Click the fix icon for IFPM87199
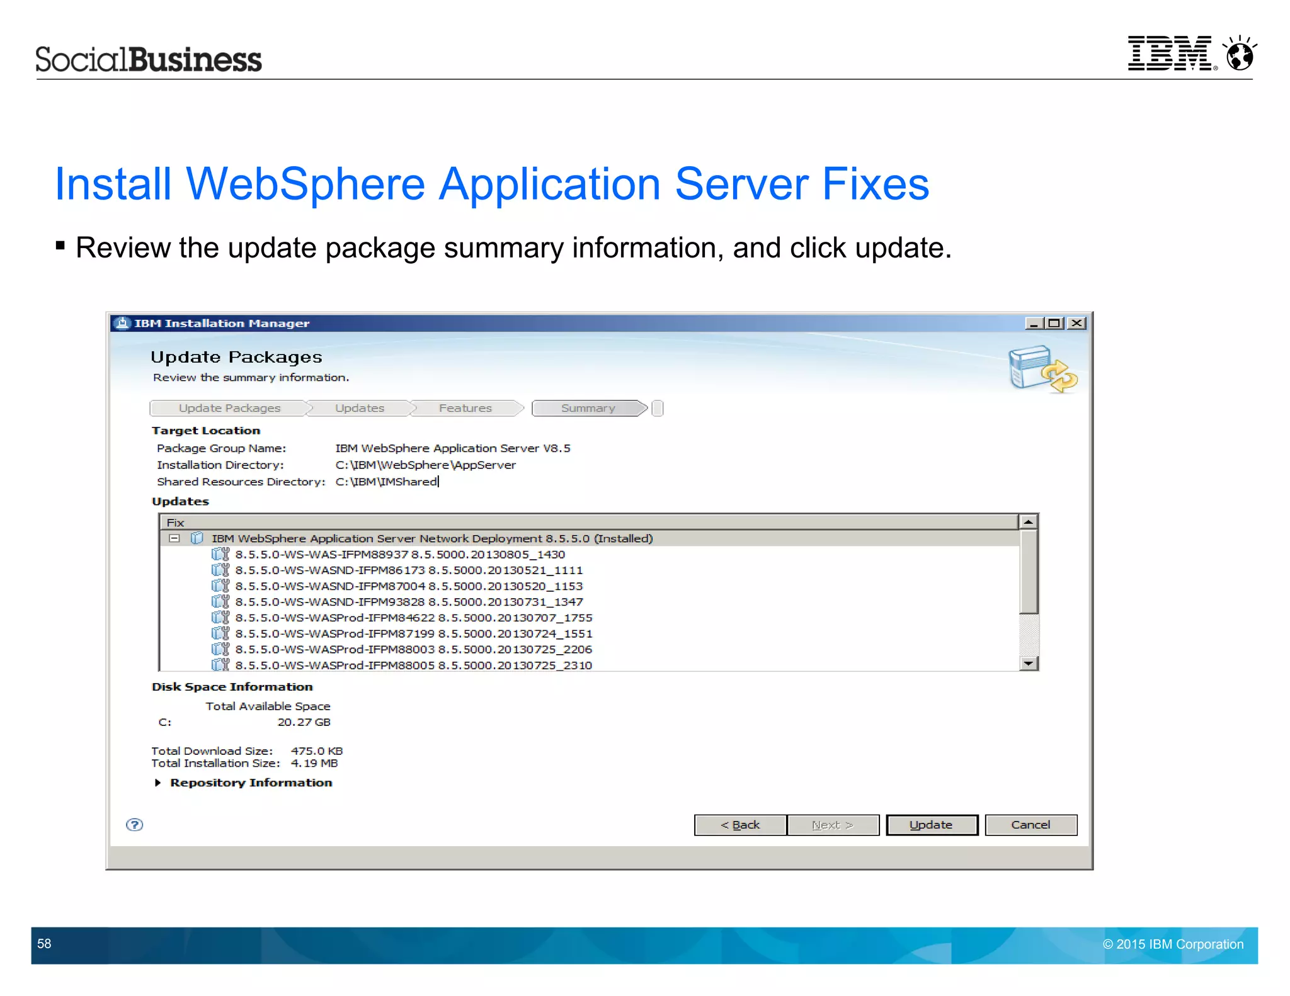1290x996 pixels. (x=220, y=633)
